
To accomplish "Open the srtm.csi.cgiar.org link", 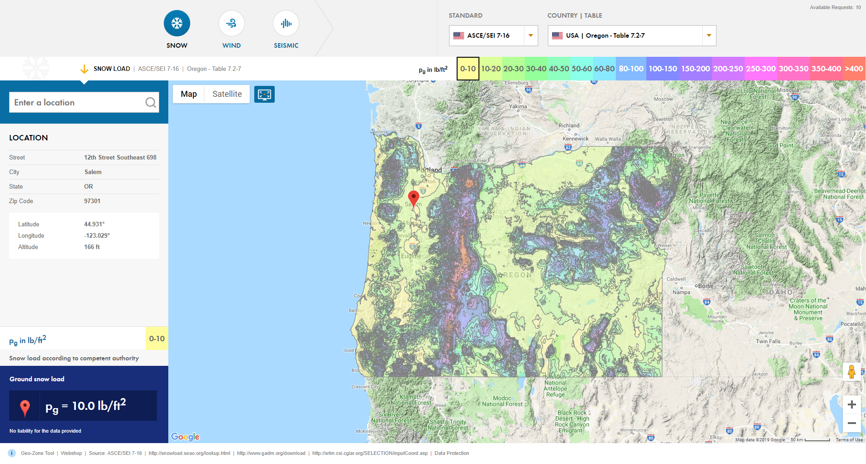I will [370, 453].
